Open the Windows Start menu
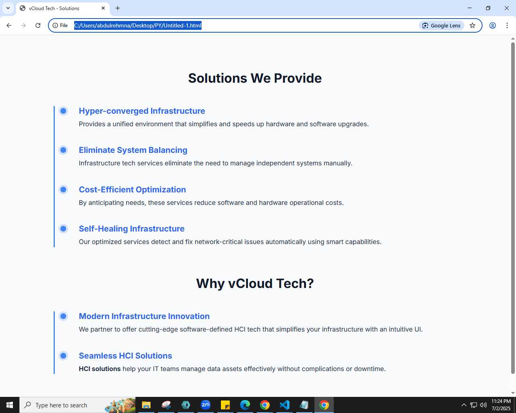The image size is (516, 413). (x=10, y=405)
